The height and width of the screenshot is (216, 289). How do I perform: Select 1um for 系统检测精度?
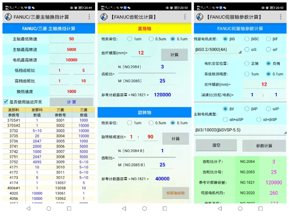(x=247, y=74)
